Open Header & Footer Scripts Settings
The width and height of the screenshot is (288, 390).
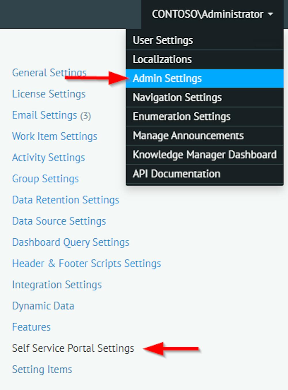pyautogui.click(x=86, y=263)
